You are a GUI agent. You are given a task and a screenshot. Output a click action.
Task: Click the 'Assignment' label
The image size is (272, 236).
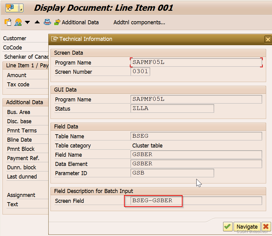tap(21, 195)
